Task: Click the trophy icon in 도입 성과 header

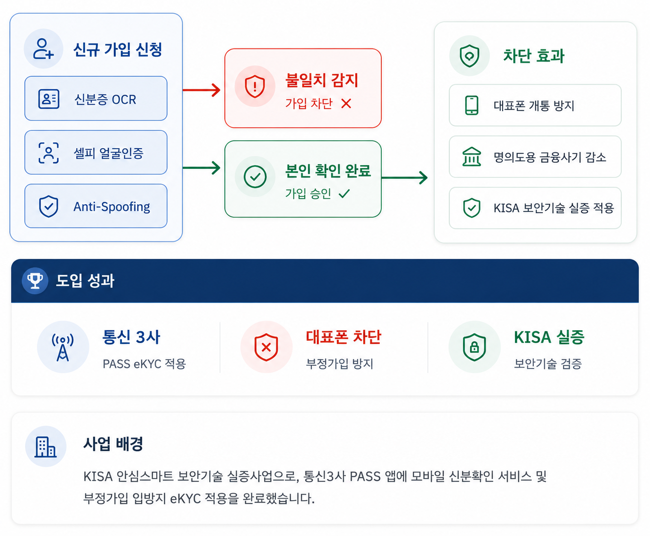Action: (x=35, y=280)
